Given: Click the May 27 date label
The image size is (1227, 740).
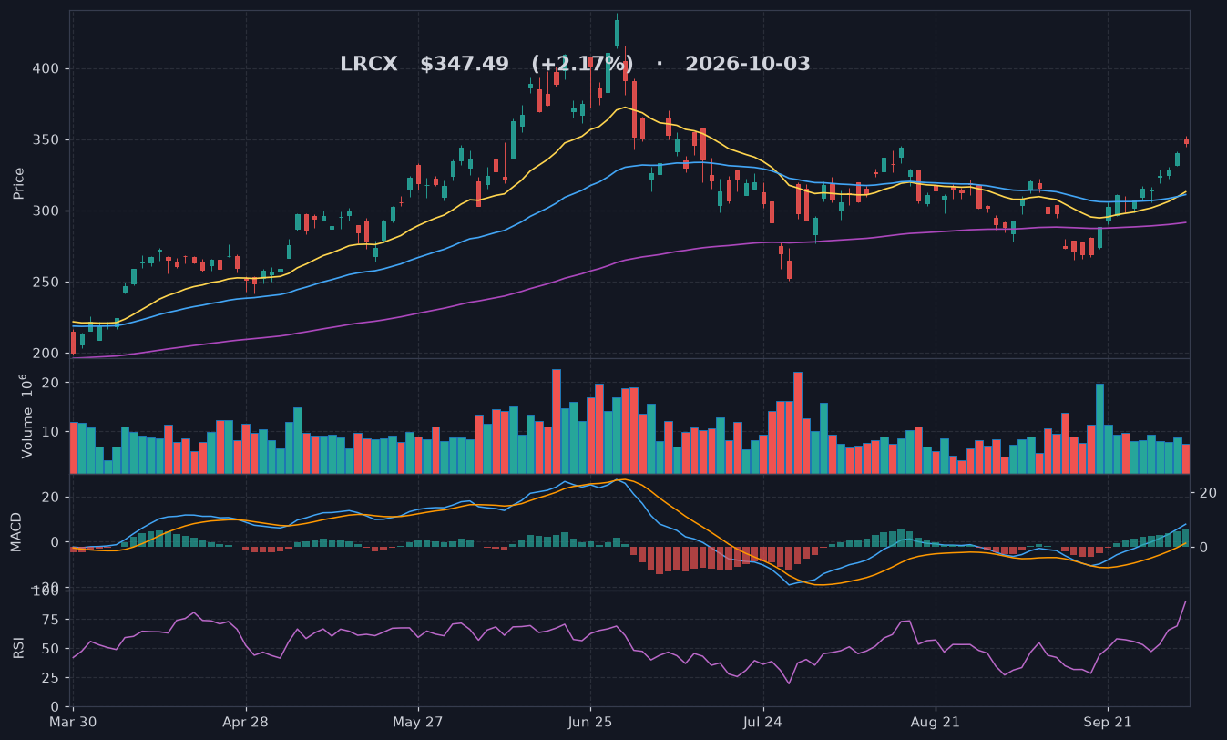Looking at the screenshot, I should (418, 723).
